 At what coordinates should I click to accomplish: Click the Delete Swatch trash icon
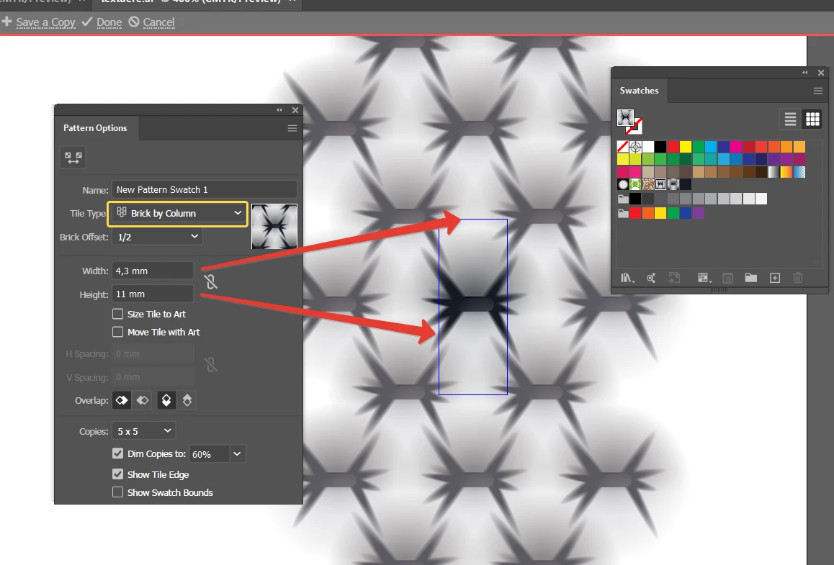[798, 277]
